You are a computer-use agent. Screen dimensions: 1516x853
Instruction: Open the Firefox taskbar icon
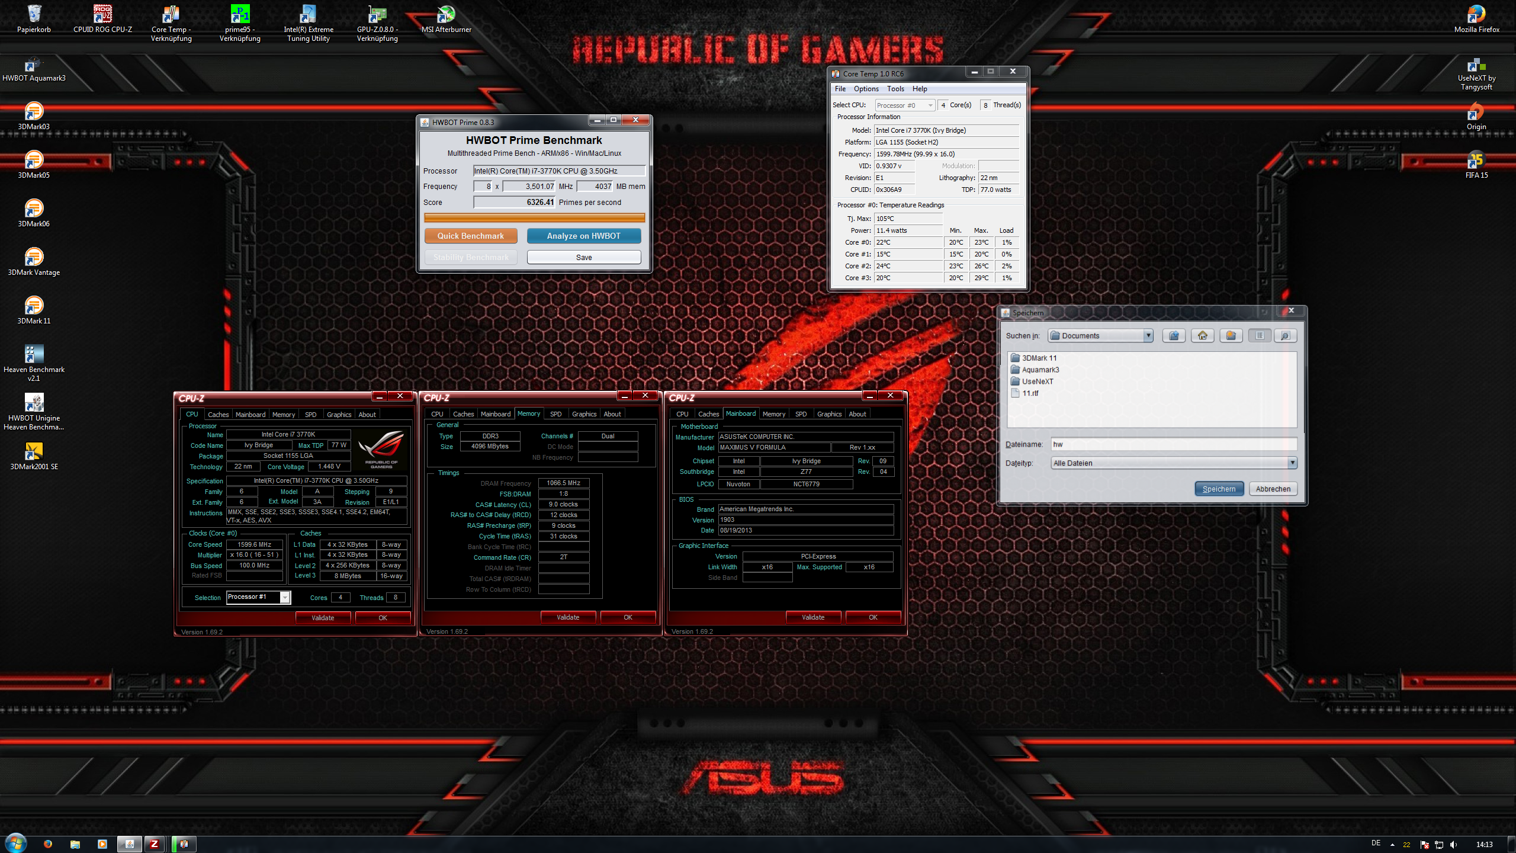(x=47, y=844)
